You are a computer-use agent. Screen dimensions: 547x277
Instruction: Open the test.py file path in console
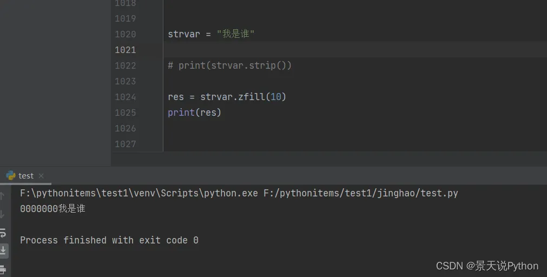click(361, 193)
